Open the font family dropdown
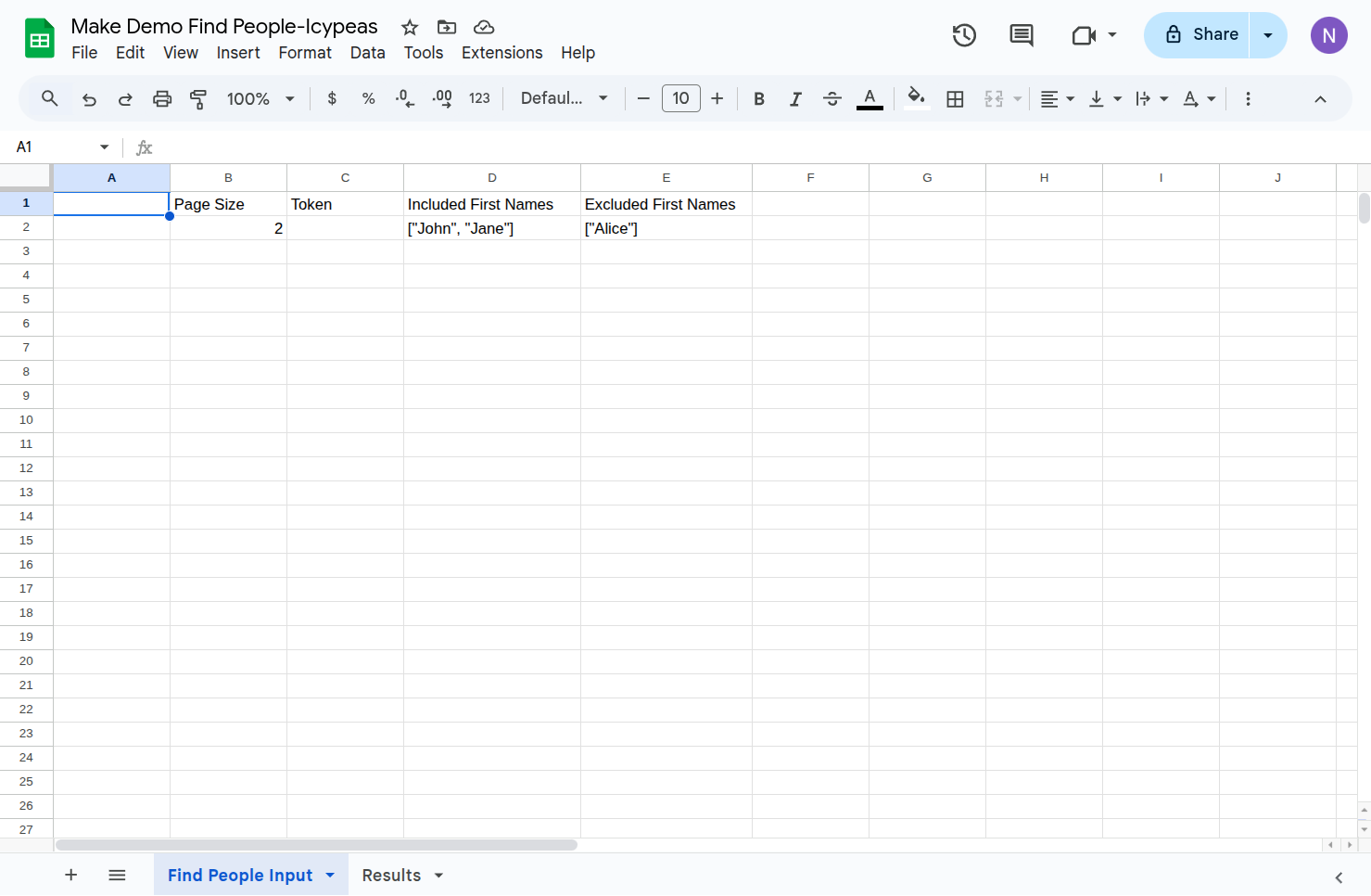 click(565, 98)
